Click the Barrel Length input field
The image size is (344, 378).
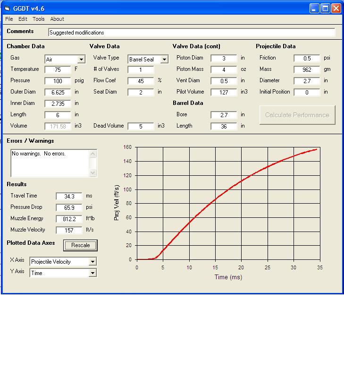[x=224, y=126]
